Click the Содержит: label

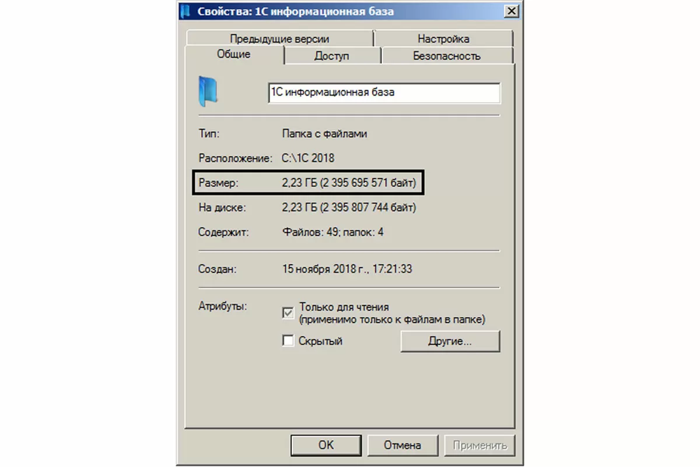click(224, 232)
